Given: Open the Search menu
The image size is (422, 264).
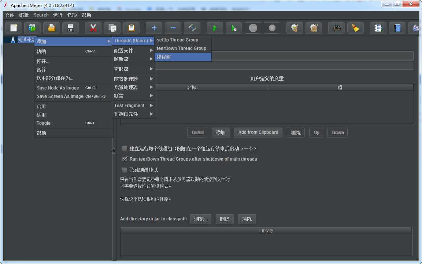Looking at the screenshot, I should click(41, 15).
